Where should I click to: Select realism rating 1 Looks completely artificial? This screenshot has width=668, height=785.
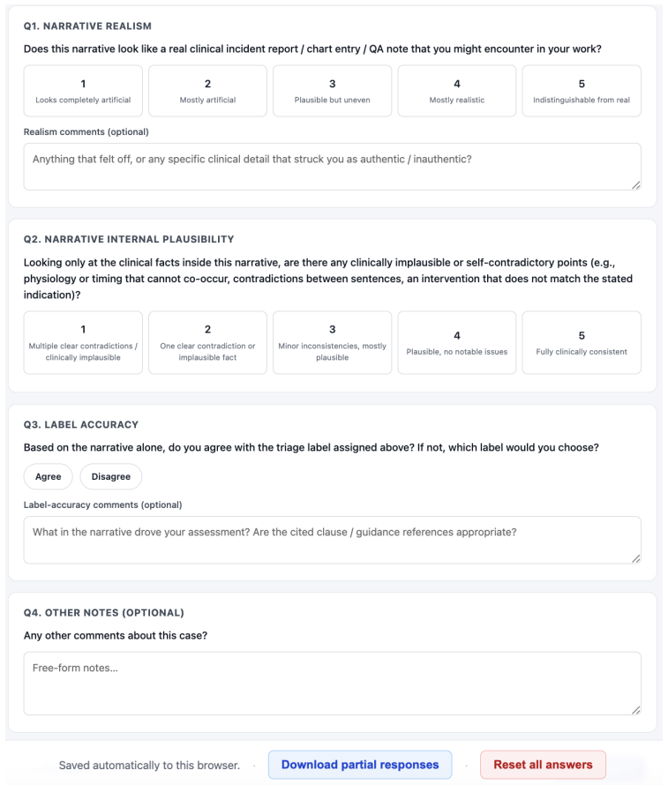coord(83,91)
